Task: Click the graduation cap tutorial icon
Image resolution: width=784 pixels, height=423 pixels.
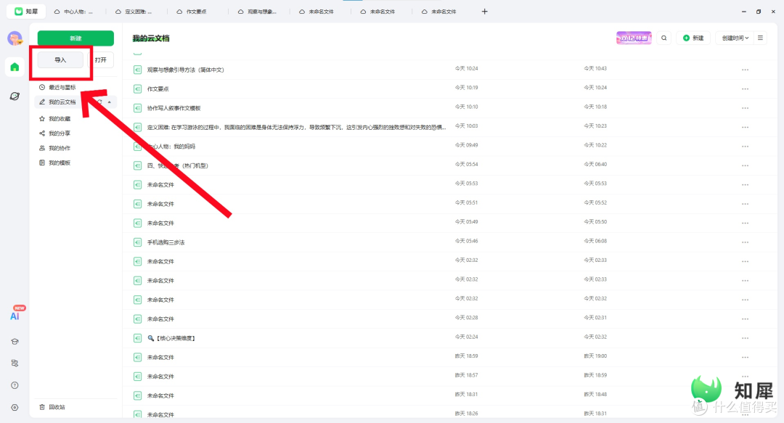Action: (15, 341)
